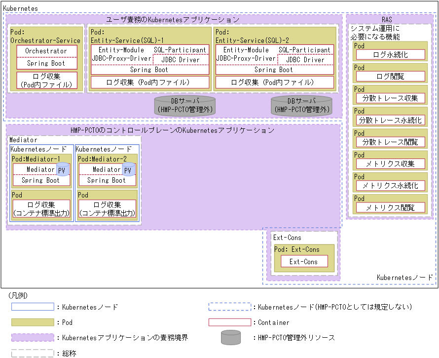
Task: Select the ユーザ責務のKubernetesアプリケーション title
Action: coord(173,19)
